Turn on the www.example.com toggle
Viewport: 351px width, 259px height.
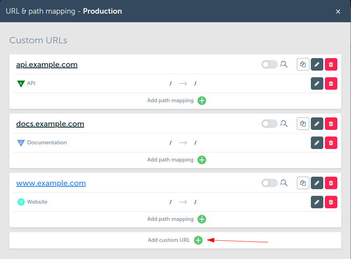[x=269, y=183]
